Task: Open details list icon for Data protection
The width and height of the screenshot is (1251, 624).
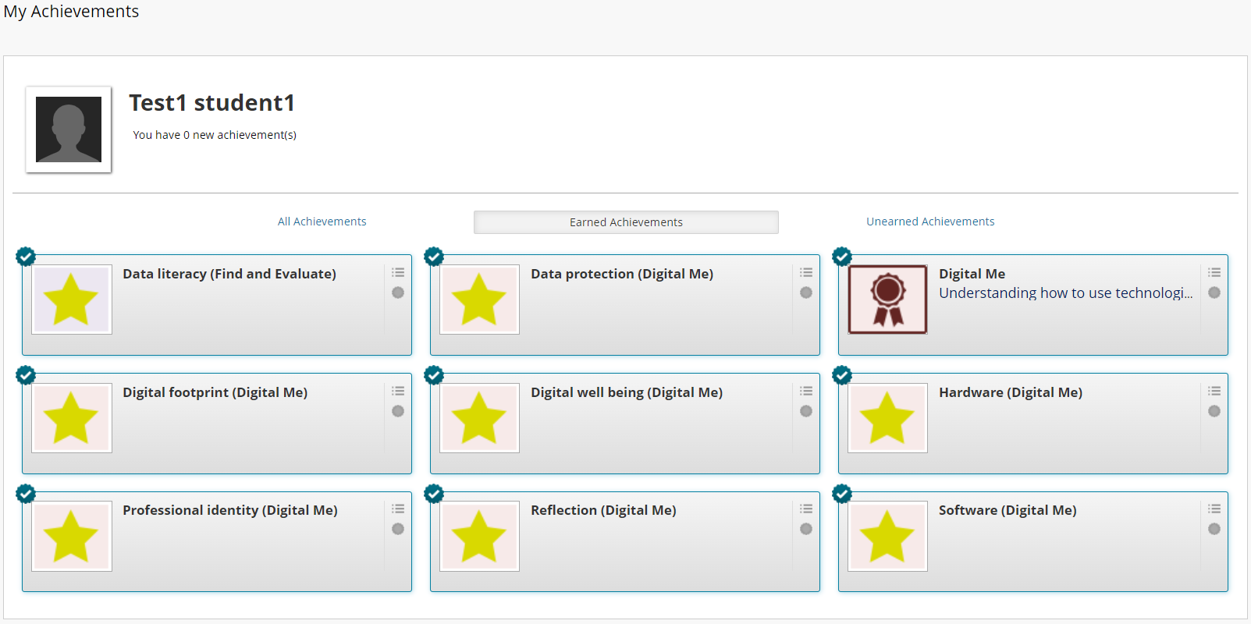Action: coord(806,273)
